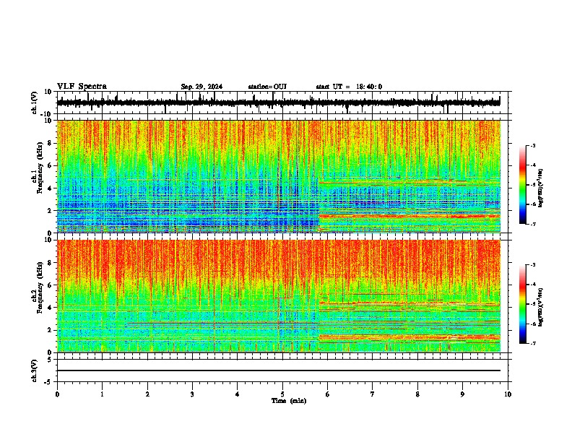Click the "ch.1(V)" axis label
This screenshot has height=442, width=572.
[35, 103]
